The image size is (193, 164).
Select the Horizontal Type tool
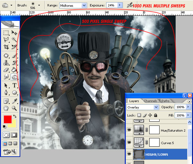click(14, 85)
